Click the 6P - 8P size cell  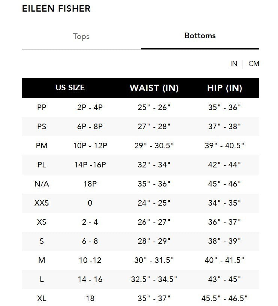tap(90, 127)
